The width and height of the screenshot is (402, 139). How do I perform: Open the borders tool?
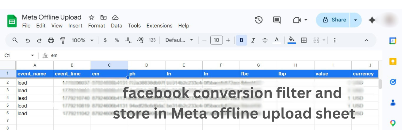pyautogui.click(x=304, y=40)
